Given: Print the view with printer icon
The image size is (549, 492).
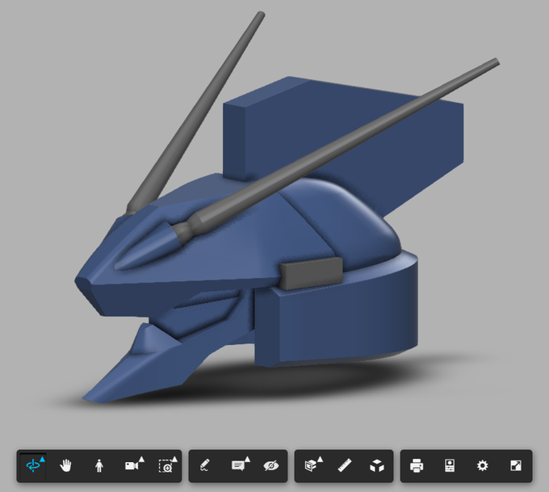Looking at the screenshot, I should [417, 466].
